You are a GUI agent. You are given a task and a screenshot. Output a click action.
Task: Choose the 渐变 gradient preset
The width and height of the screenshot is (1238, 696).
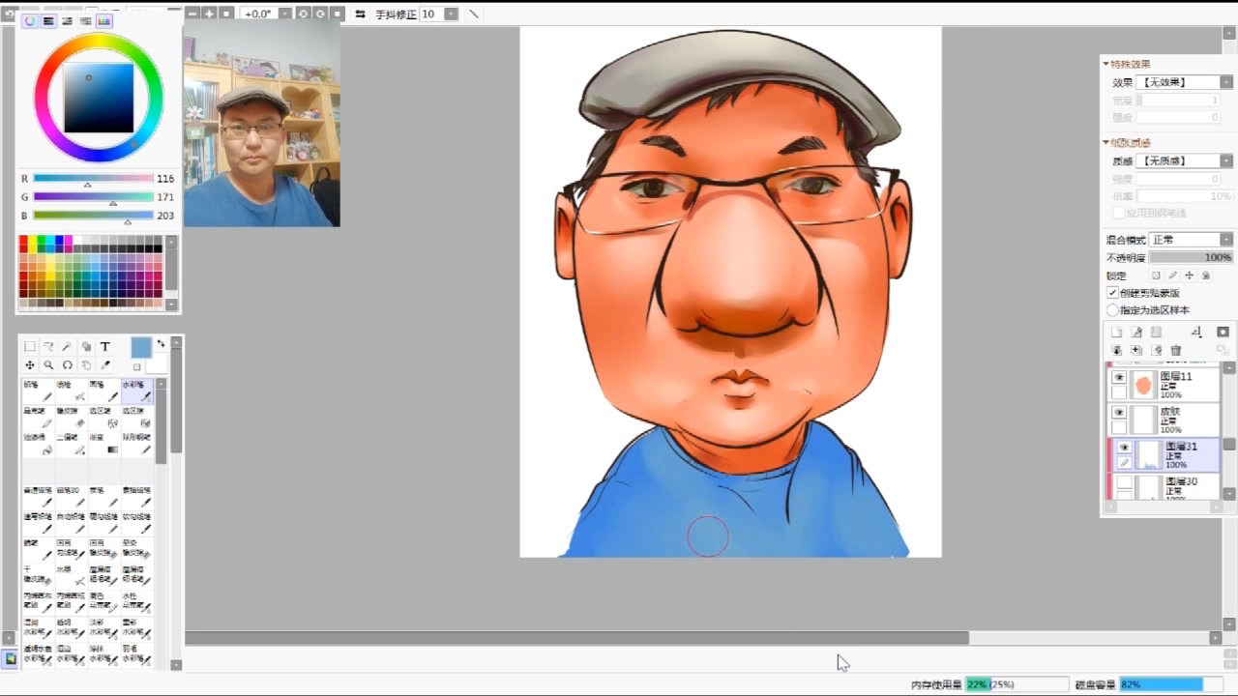click(x=104, y=443)
